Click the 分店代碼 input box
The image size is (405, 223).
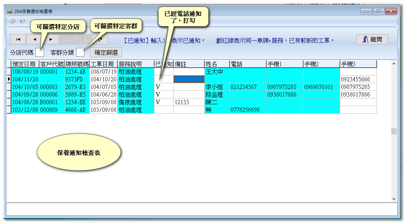[x=40, y=53]
